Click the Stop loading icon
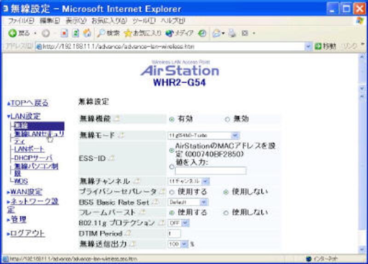 (x=64, y=33)
